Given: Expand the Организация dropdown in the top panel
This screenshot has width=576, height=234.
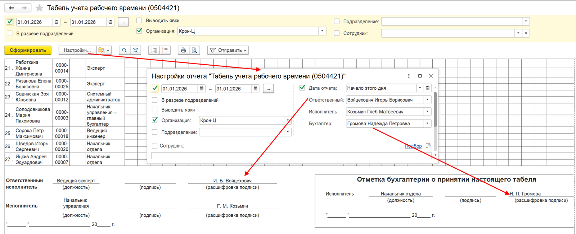Looking at the screenshot, I should coord(322,31).
